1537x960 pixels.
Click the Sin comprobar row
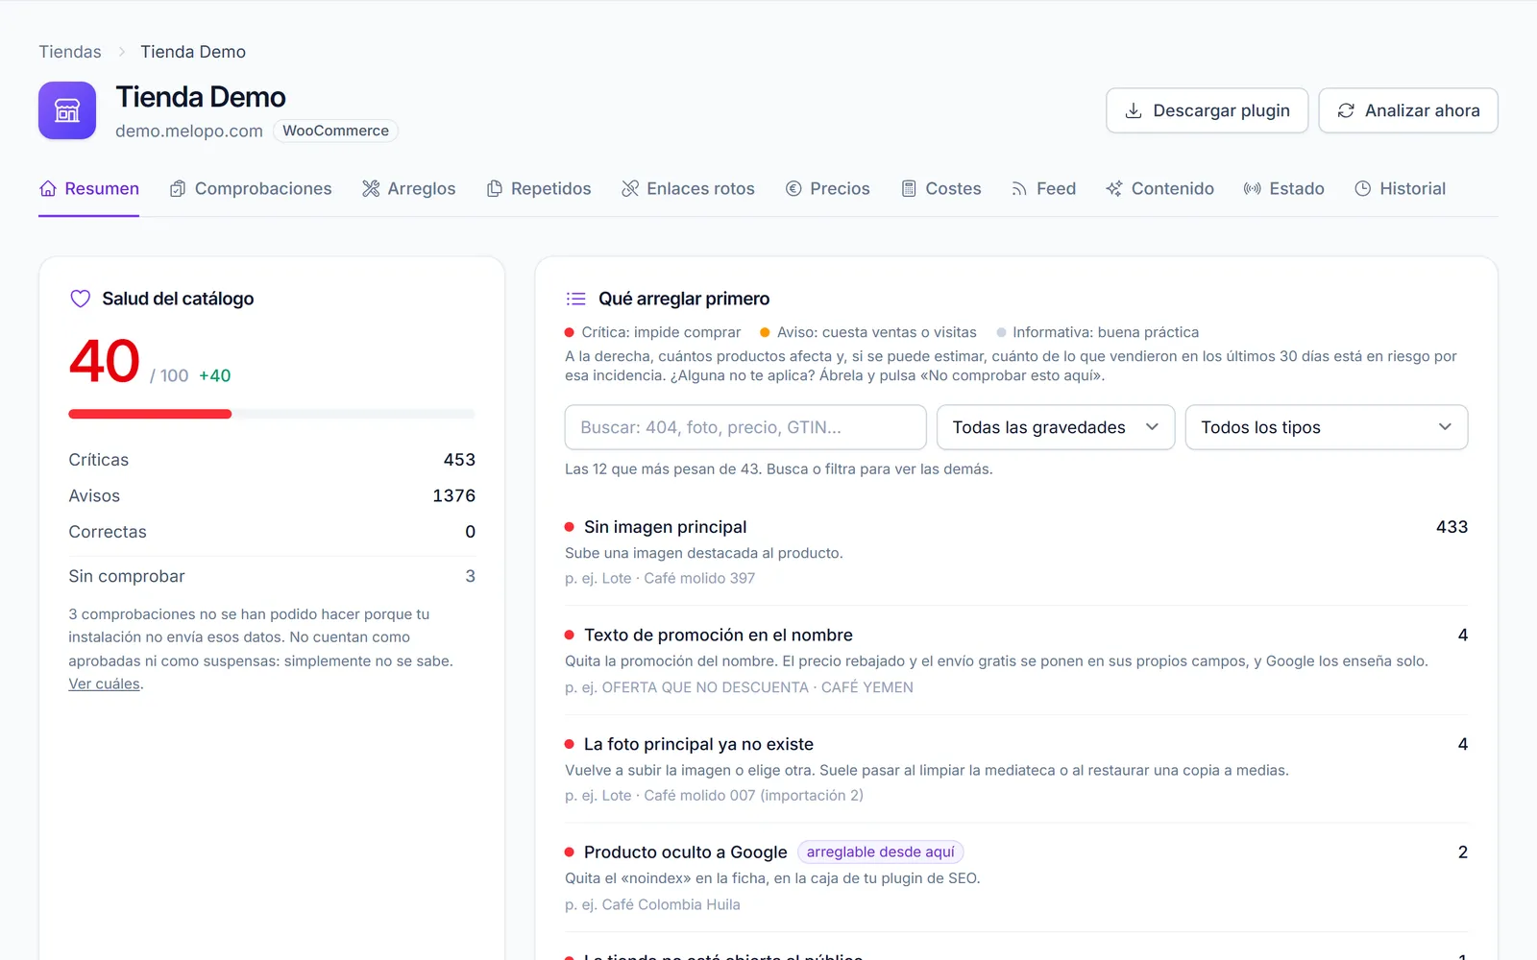272,576
